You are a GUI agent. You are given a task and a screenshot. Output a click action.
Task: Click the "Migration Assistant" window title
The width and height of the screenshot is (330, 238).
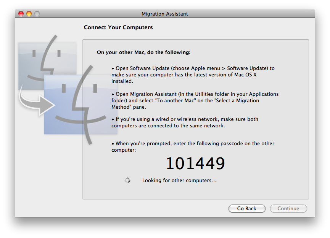[x=165, y=14]
